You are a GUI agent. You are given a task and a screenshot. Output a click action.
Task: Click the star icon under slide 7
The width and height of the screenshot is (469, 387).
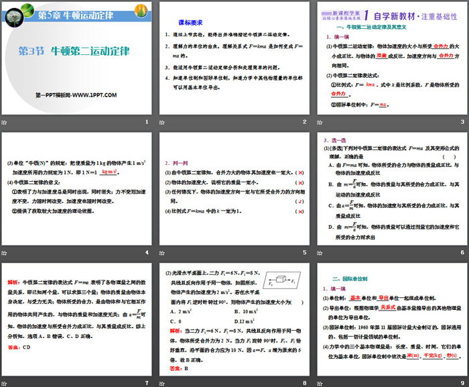[x=6, y=382]
